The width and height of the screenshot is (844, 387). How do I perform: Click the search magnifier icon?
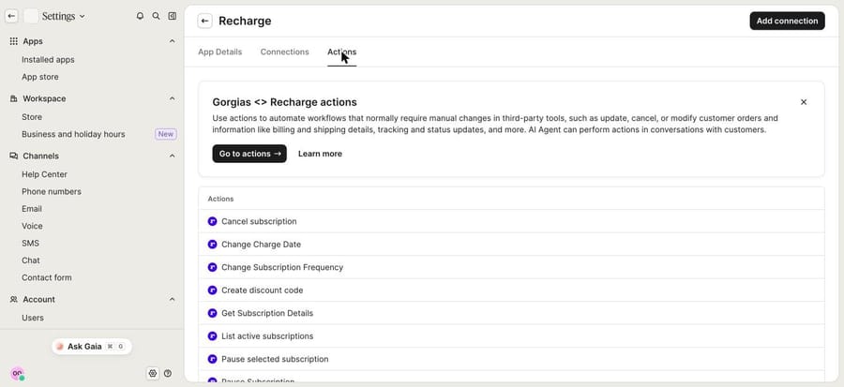pos(156,16)
